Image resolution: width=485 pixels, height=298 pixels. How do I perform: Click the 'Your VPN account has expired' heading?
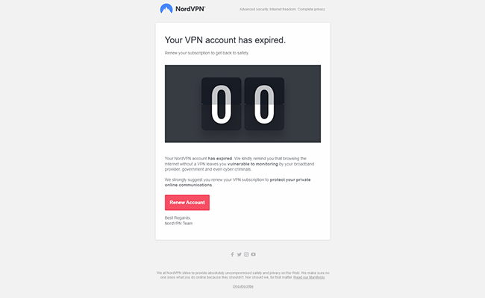(x=225, y=40)
